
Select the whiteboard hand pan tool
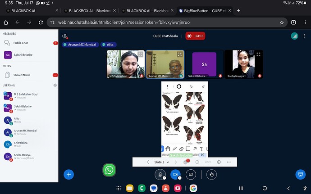(x=168, y=149)
